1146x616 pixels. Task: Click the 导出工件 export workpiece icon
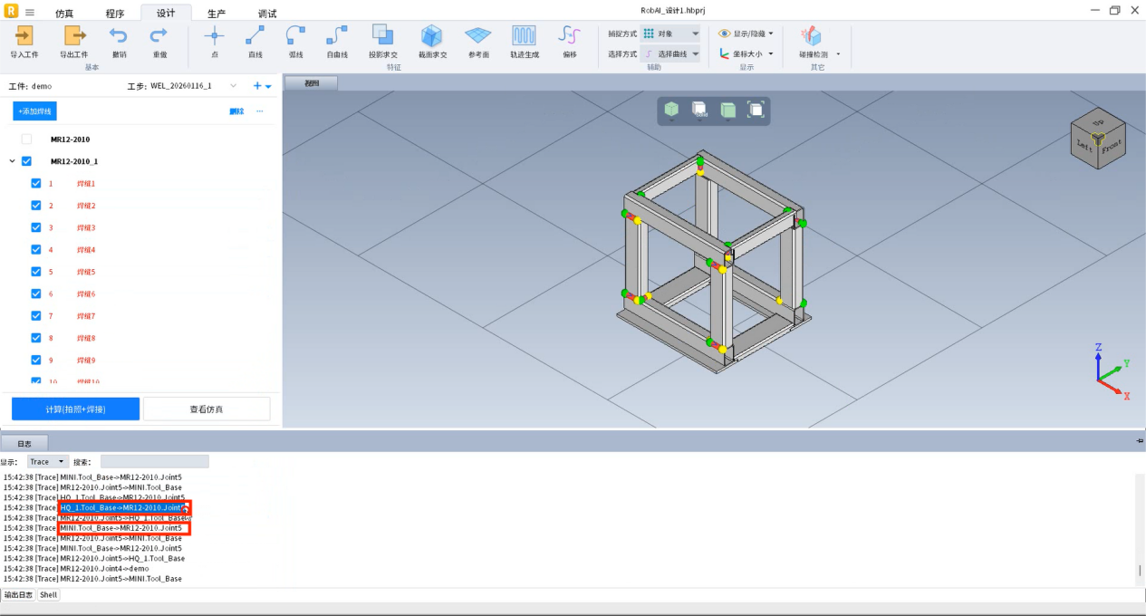[73, 35]
